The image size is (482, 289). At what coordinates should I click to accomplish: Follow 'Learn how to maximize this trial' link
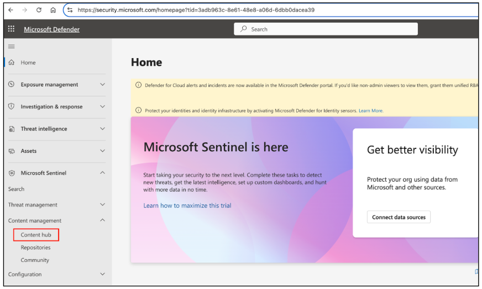[x=187, y=205]
